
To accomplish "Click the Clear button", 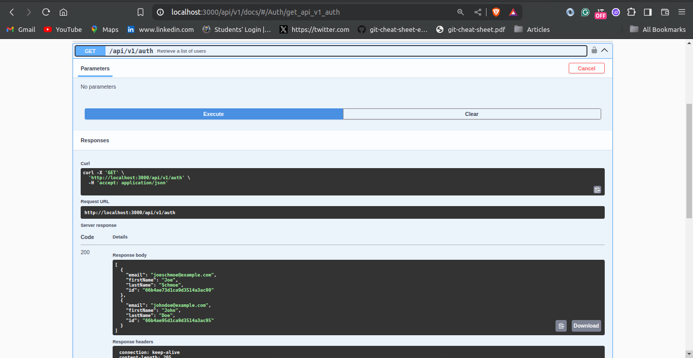I will [x=472, y=114].
